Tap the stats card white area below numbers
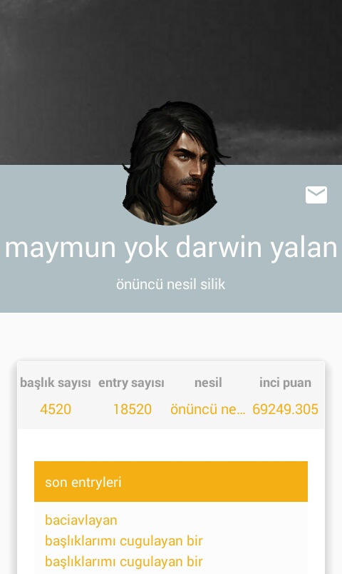Viewport: 342px width, 574px height. click(x=171, y=445)
